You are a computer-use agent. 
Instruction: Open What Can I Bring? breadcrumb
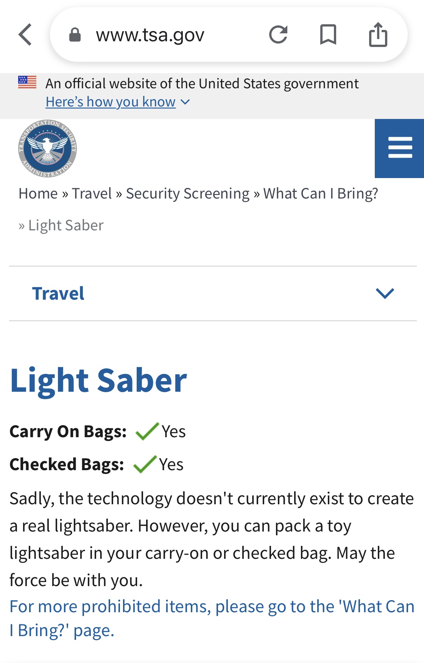pyautogui.click(x=321, y=194)
